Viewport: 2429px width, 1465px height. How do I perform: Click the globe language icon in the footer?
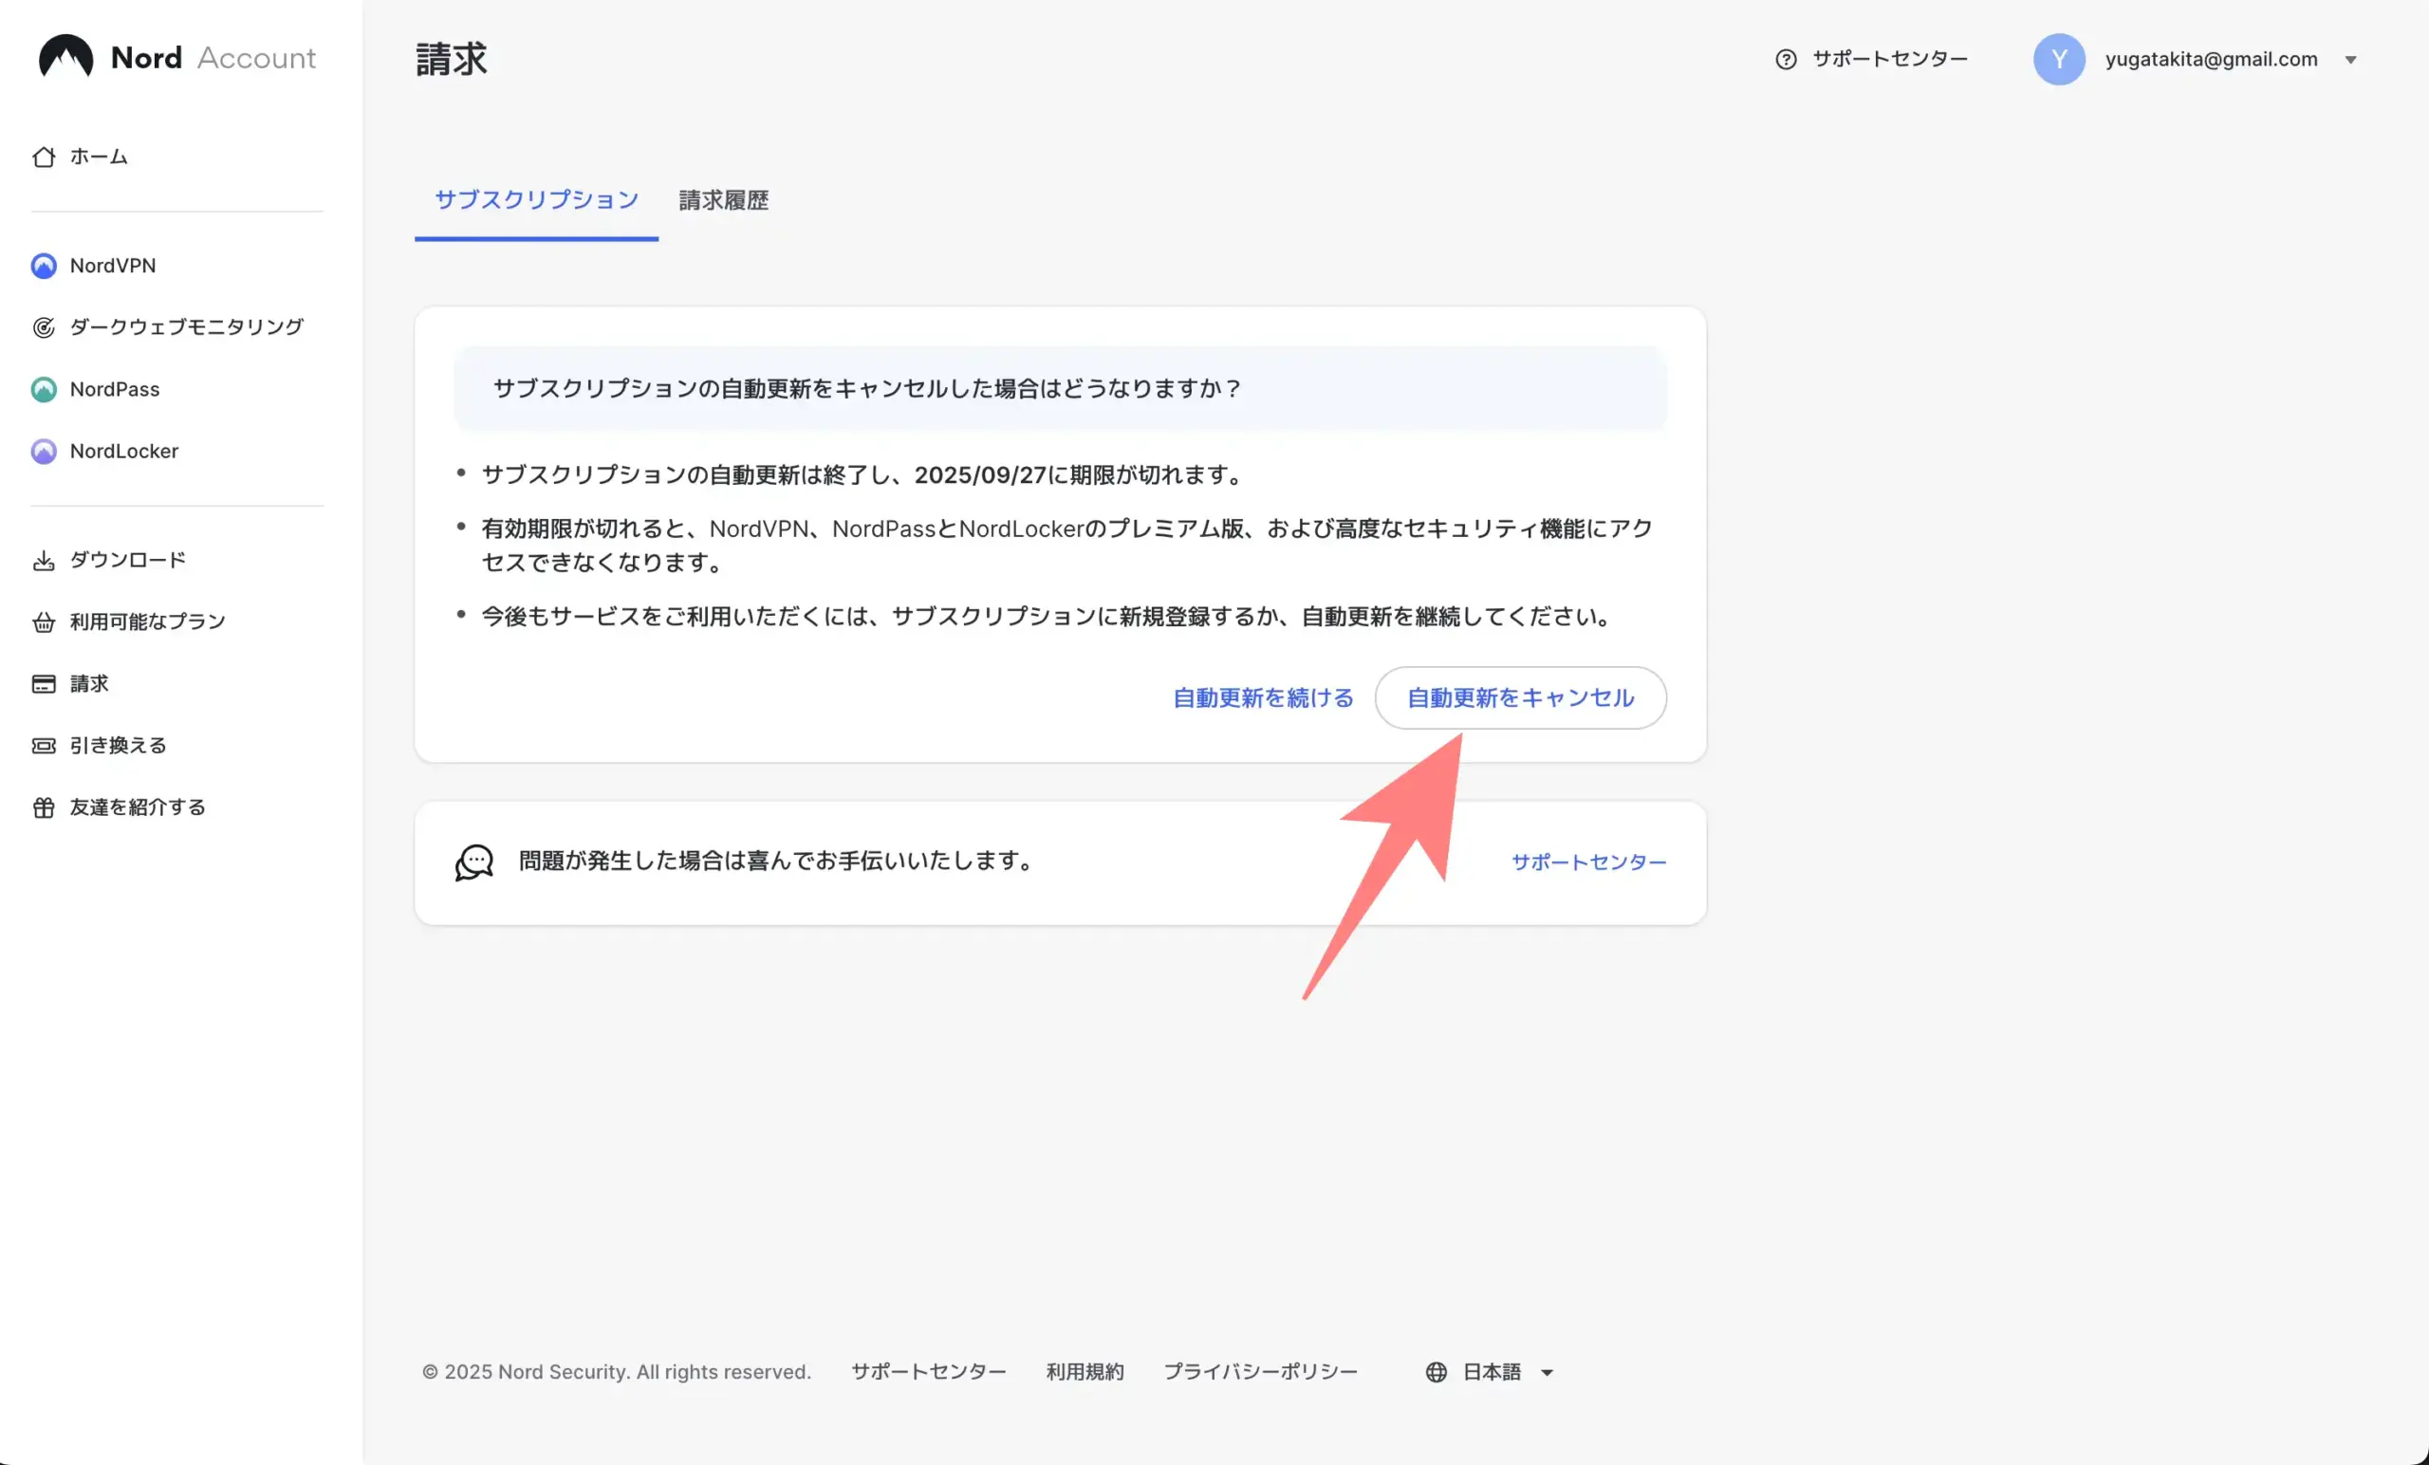(1437, 1372)
